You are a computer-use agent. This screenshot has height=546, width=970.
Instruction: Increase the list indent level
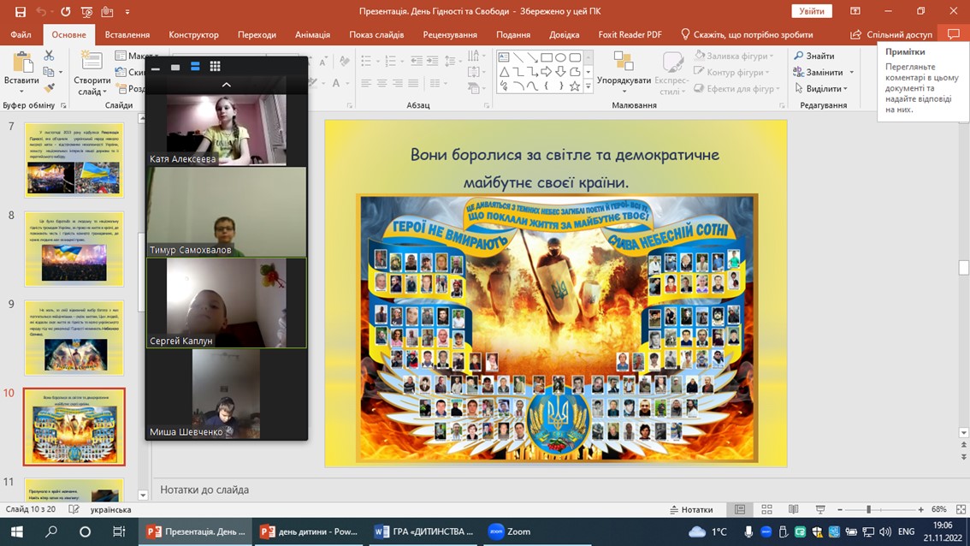point(433,61)
